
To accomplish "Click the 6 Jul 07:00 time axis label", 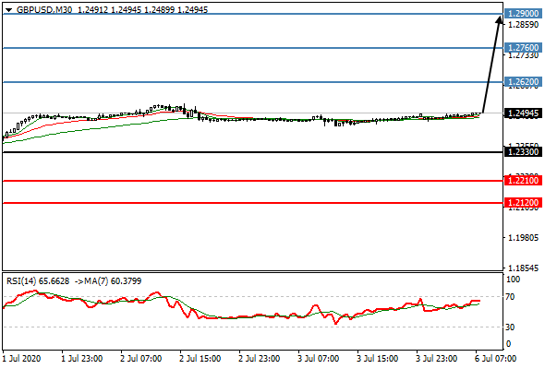I will pos(495,358).
